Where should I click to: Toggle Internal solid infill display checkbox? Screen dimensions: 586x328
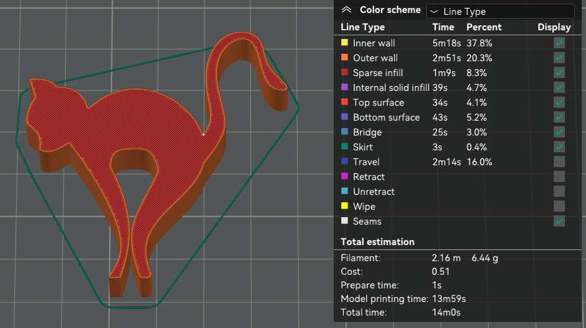point(559,87)
